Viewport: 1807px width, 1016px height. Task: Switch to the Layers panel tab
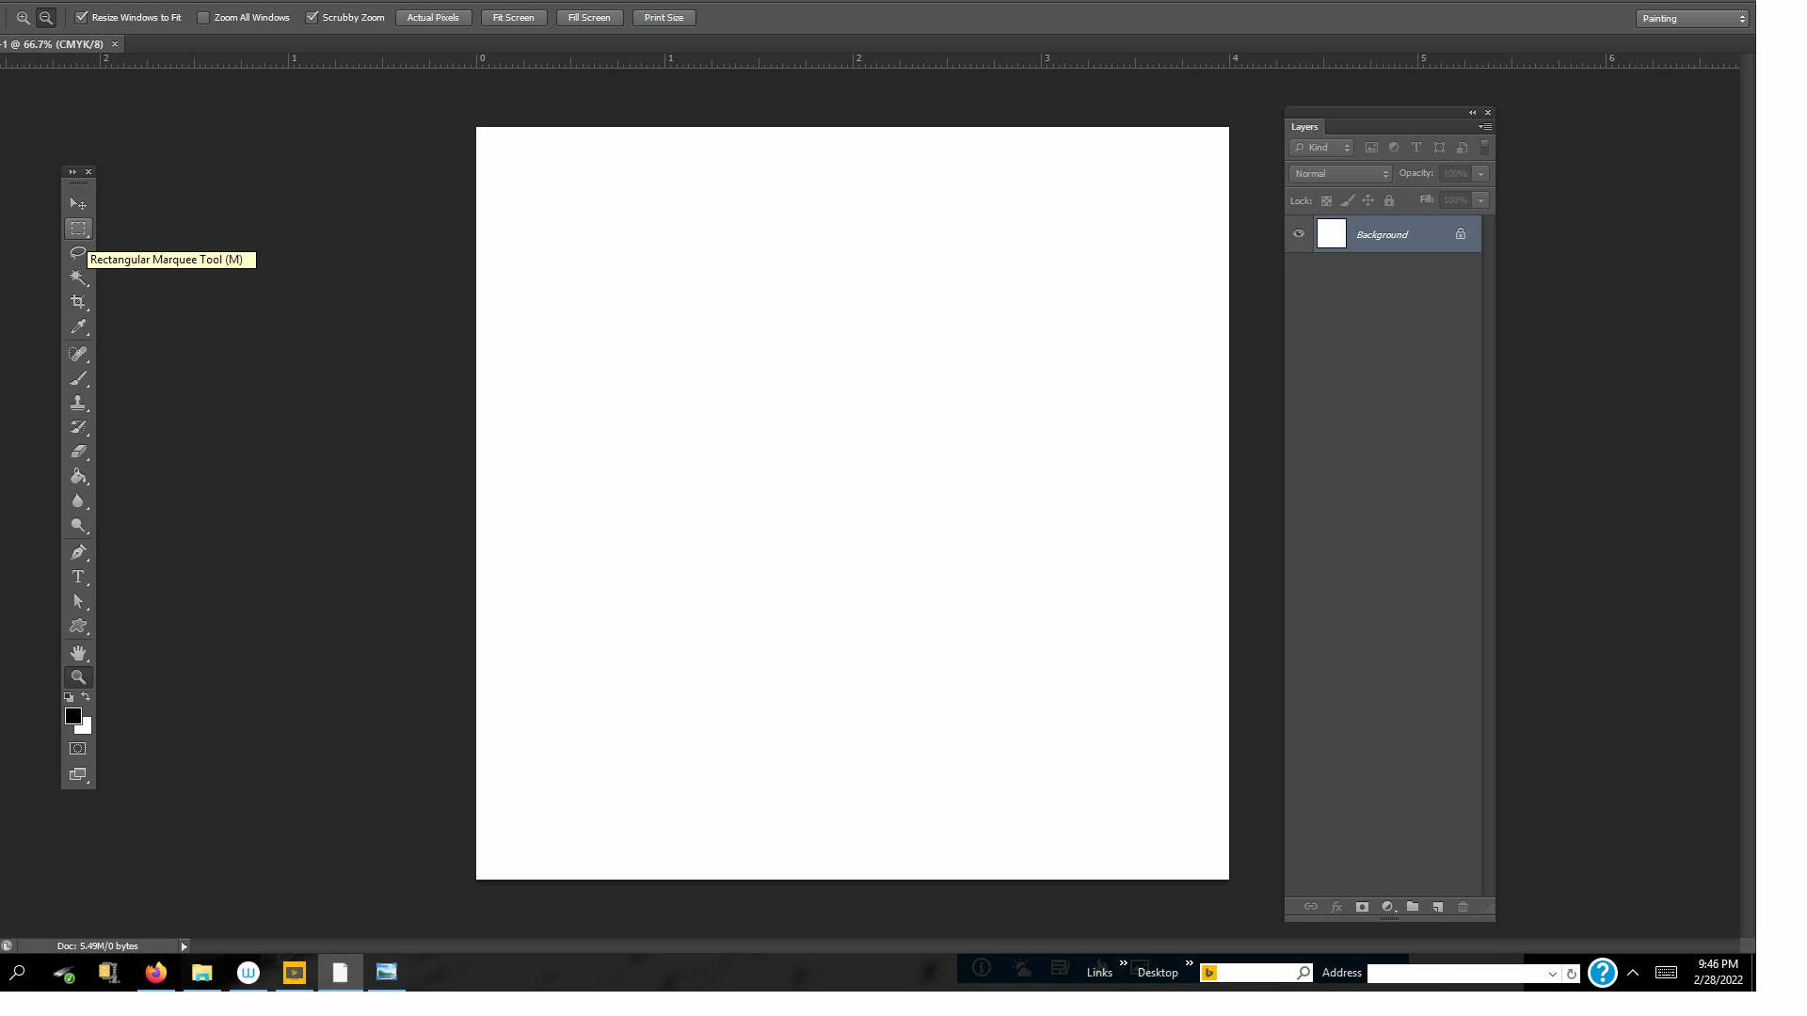1304,127
